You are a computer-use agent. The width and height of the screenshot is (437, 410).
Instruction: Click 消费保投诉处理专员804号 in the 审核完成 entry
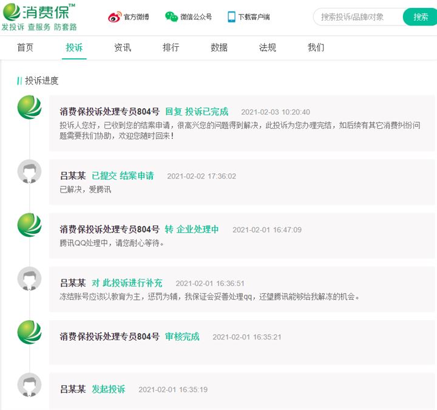tap(109, 337)
